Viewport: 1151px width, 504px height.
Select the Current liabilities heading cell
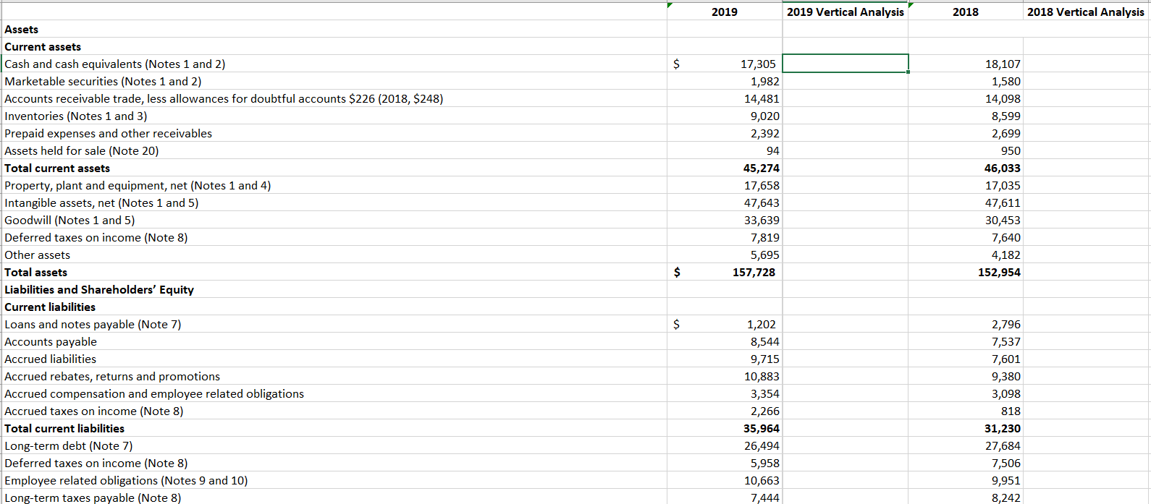[x=334, y=307]
